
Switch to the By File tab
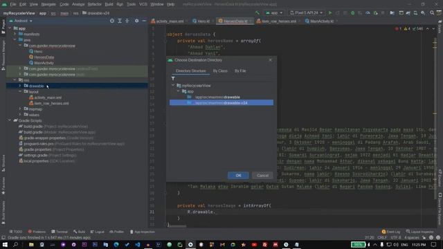(240, 71)
